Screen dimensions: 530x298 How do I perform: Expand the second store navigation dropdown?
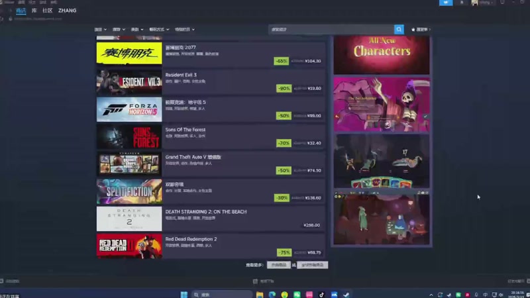[119, 29]
